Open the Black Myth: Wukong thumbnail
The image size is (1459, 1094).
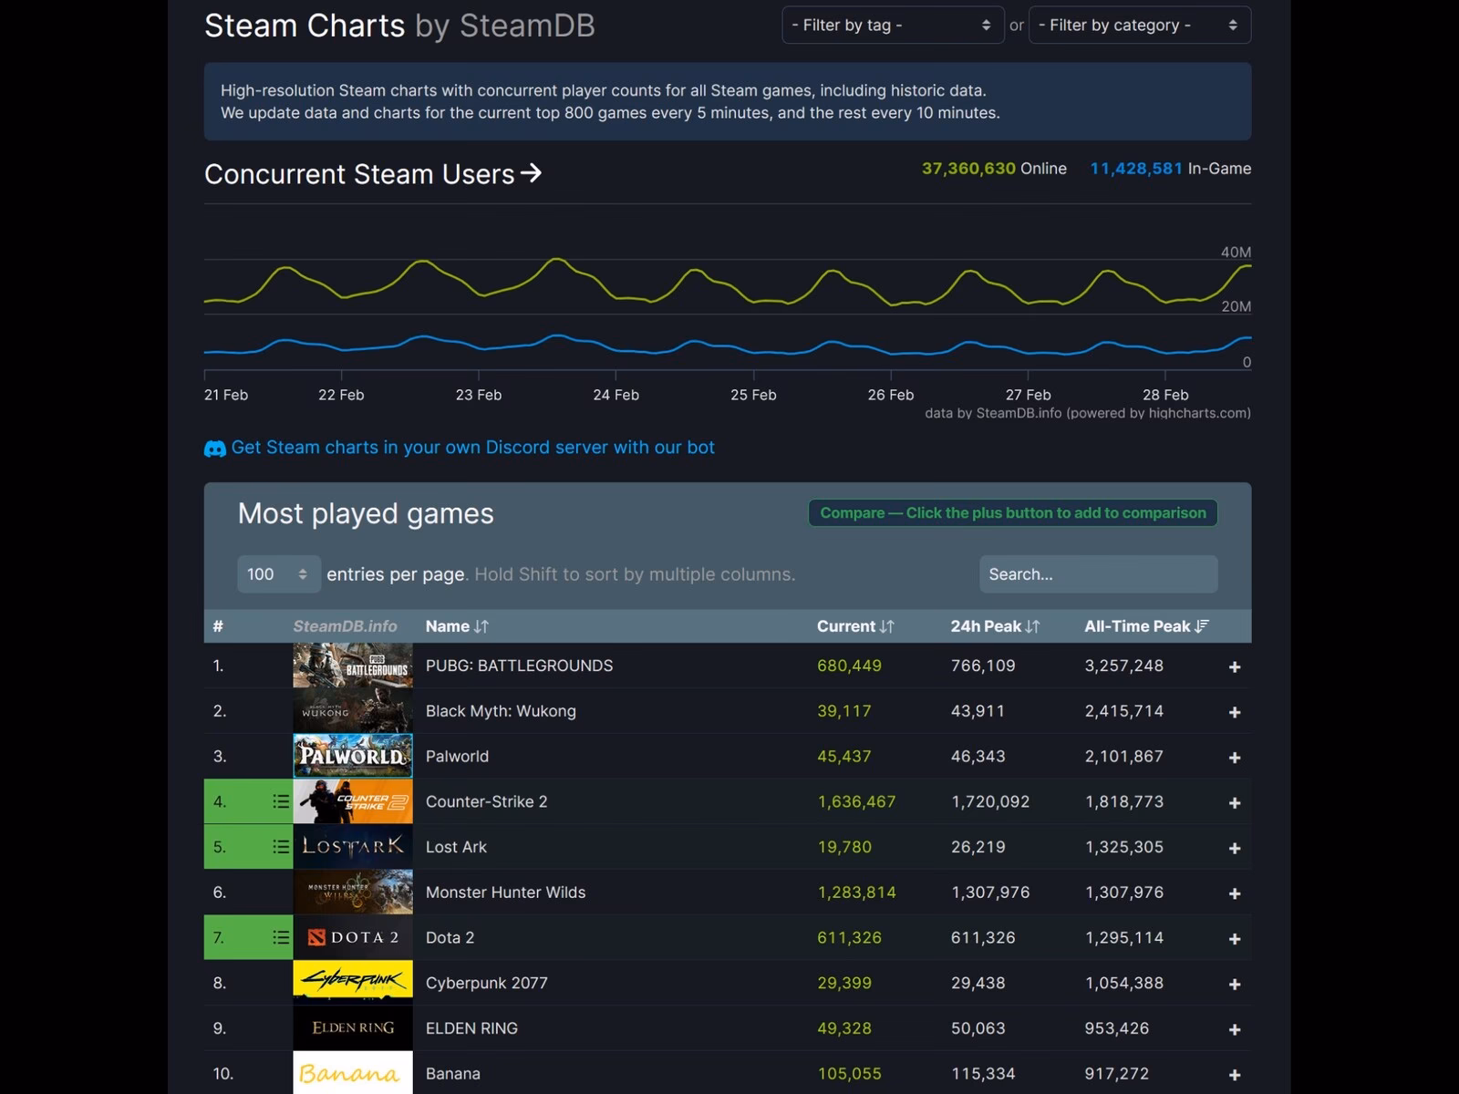click(353, 711)
